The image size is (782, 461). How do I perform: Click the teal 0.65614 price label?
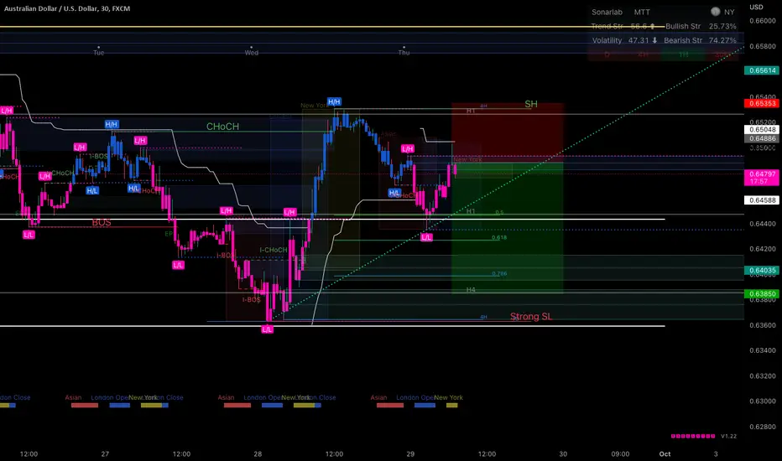pos(762,70)
